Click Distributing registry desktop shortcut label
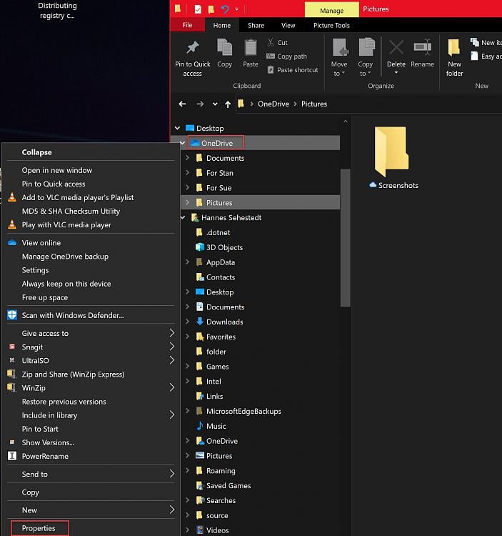 (57, 10)
